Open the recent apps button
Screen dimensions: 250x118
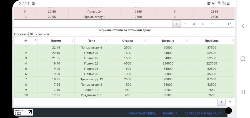(x=243, y=92)
